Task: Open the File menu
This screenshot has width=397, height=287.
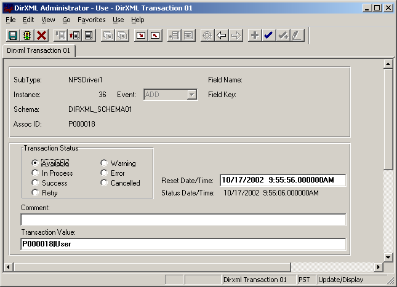Action: (10, 20)
